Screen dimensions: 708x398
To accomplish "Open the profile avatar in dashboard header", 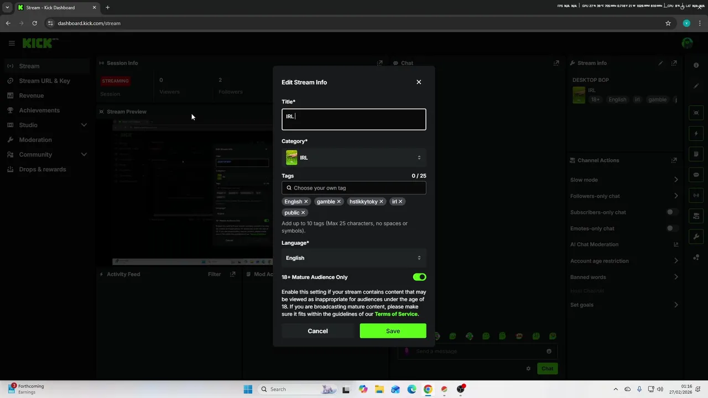I will click(687, 43).
